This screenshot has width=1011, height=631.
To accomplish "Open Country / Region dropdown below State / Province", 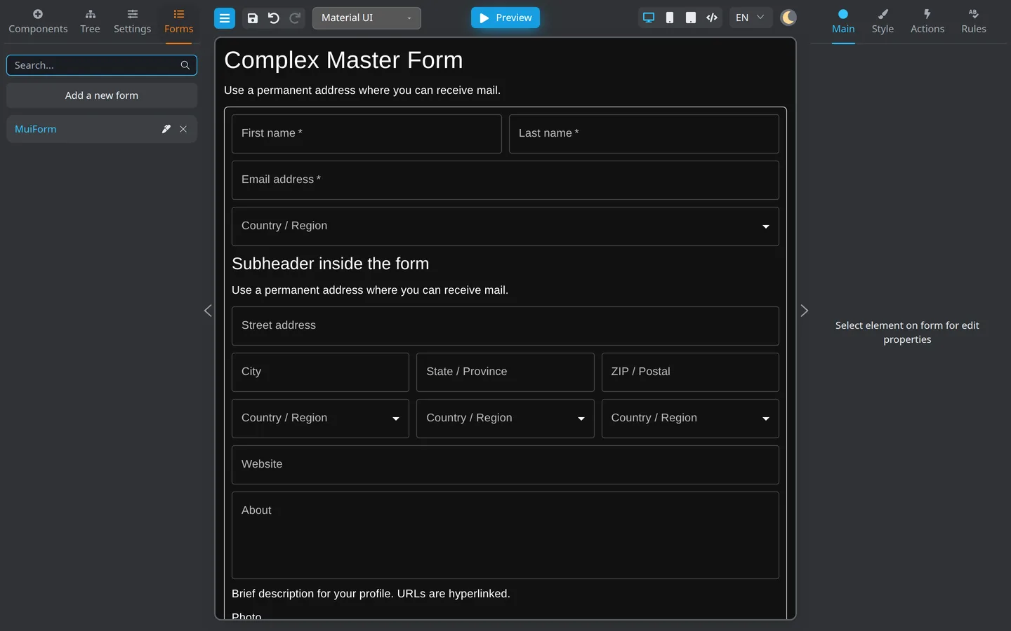I will coord(505,419).
